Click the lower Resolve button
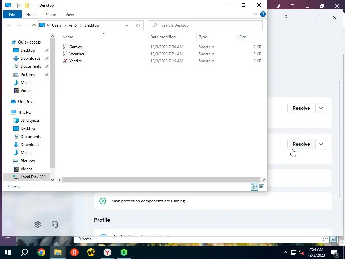Image resolution: width=345 pixels, height=259 pixels. click(301, 144)
